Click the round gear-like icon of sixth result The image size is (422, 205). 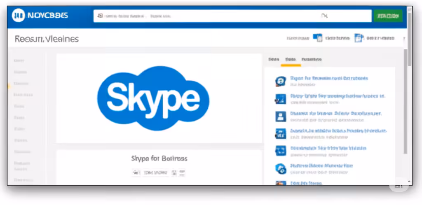coord(280,169)
